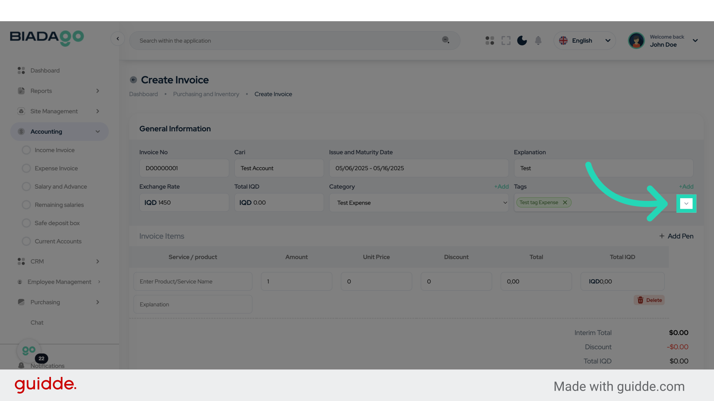This screenshot has height=401, width=714.
Task: Toggle dark mode moon icon
Action: point(522,40)
